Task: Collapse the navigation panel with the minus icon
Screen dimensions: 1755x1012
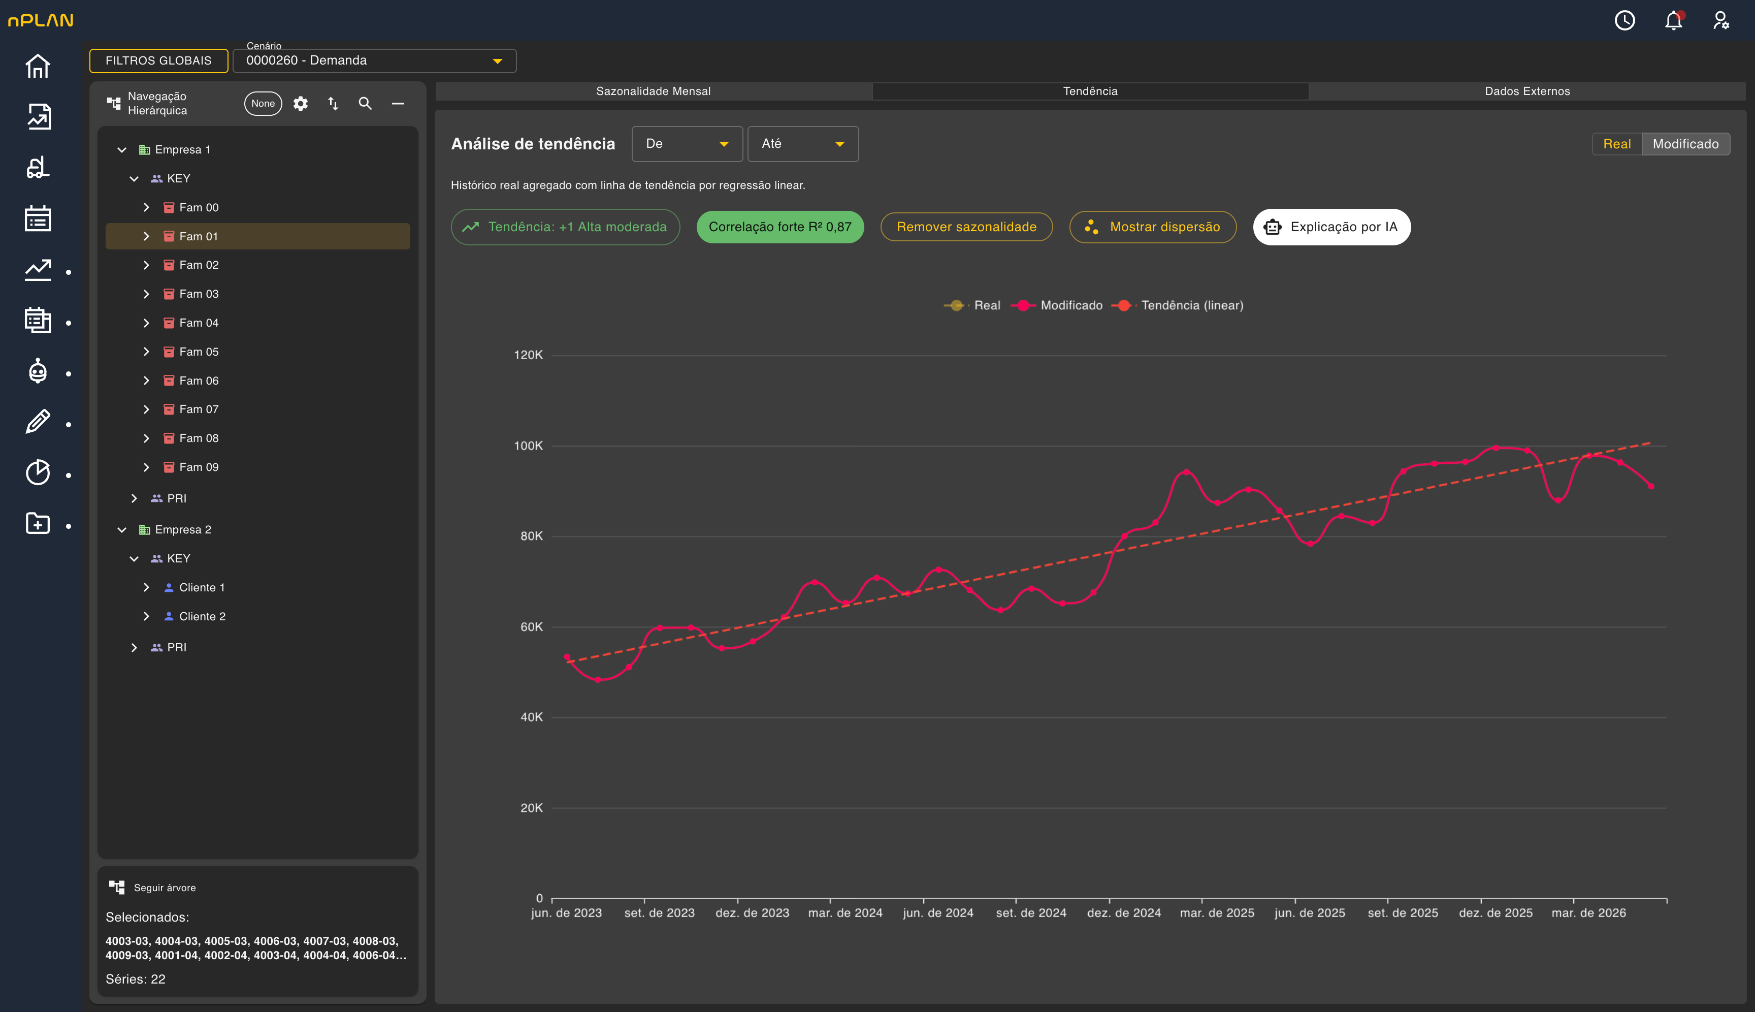Action: [x=398, y=104]
